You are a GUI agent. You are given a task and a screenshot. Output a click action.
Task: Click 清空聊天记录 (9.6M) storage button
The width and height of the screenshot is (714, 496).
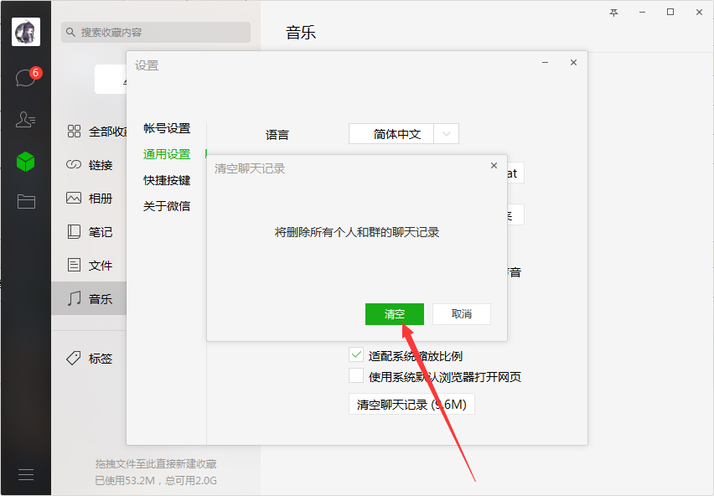pos(411,403)
